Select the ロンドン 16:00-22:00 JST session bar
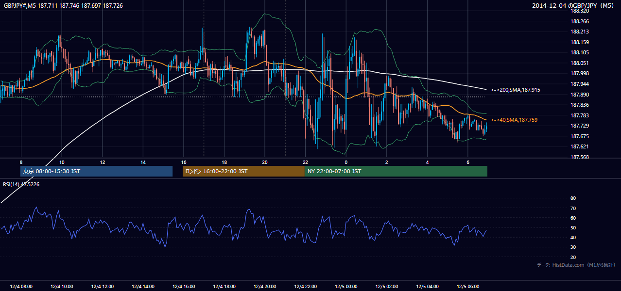The height and width of the screenshot is (291, 621). (243, 171)
